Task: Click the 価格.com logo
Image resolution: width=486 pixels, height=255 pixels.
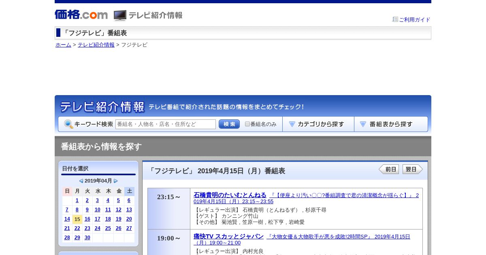Action: [x=81, y=15]
